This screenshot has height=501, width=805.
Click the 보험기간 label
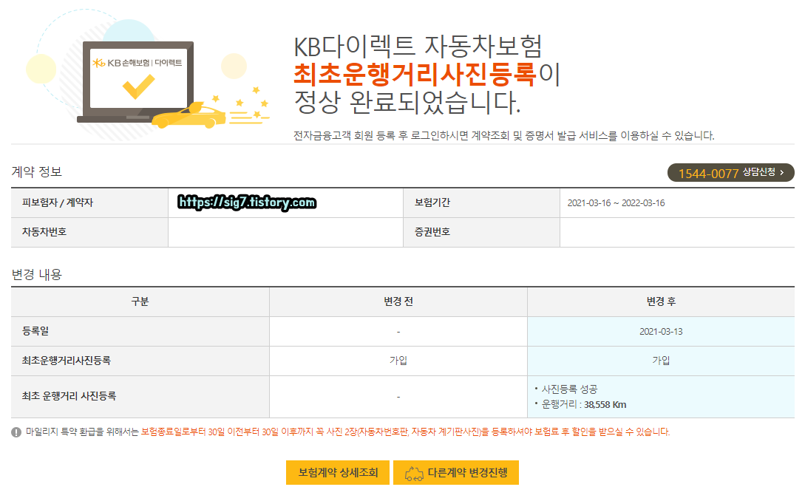(x=432, y=202)
